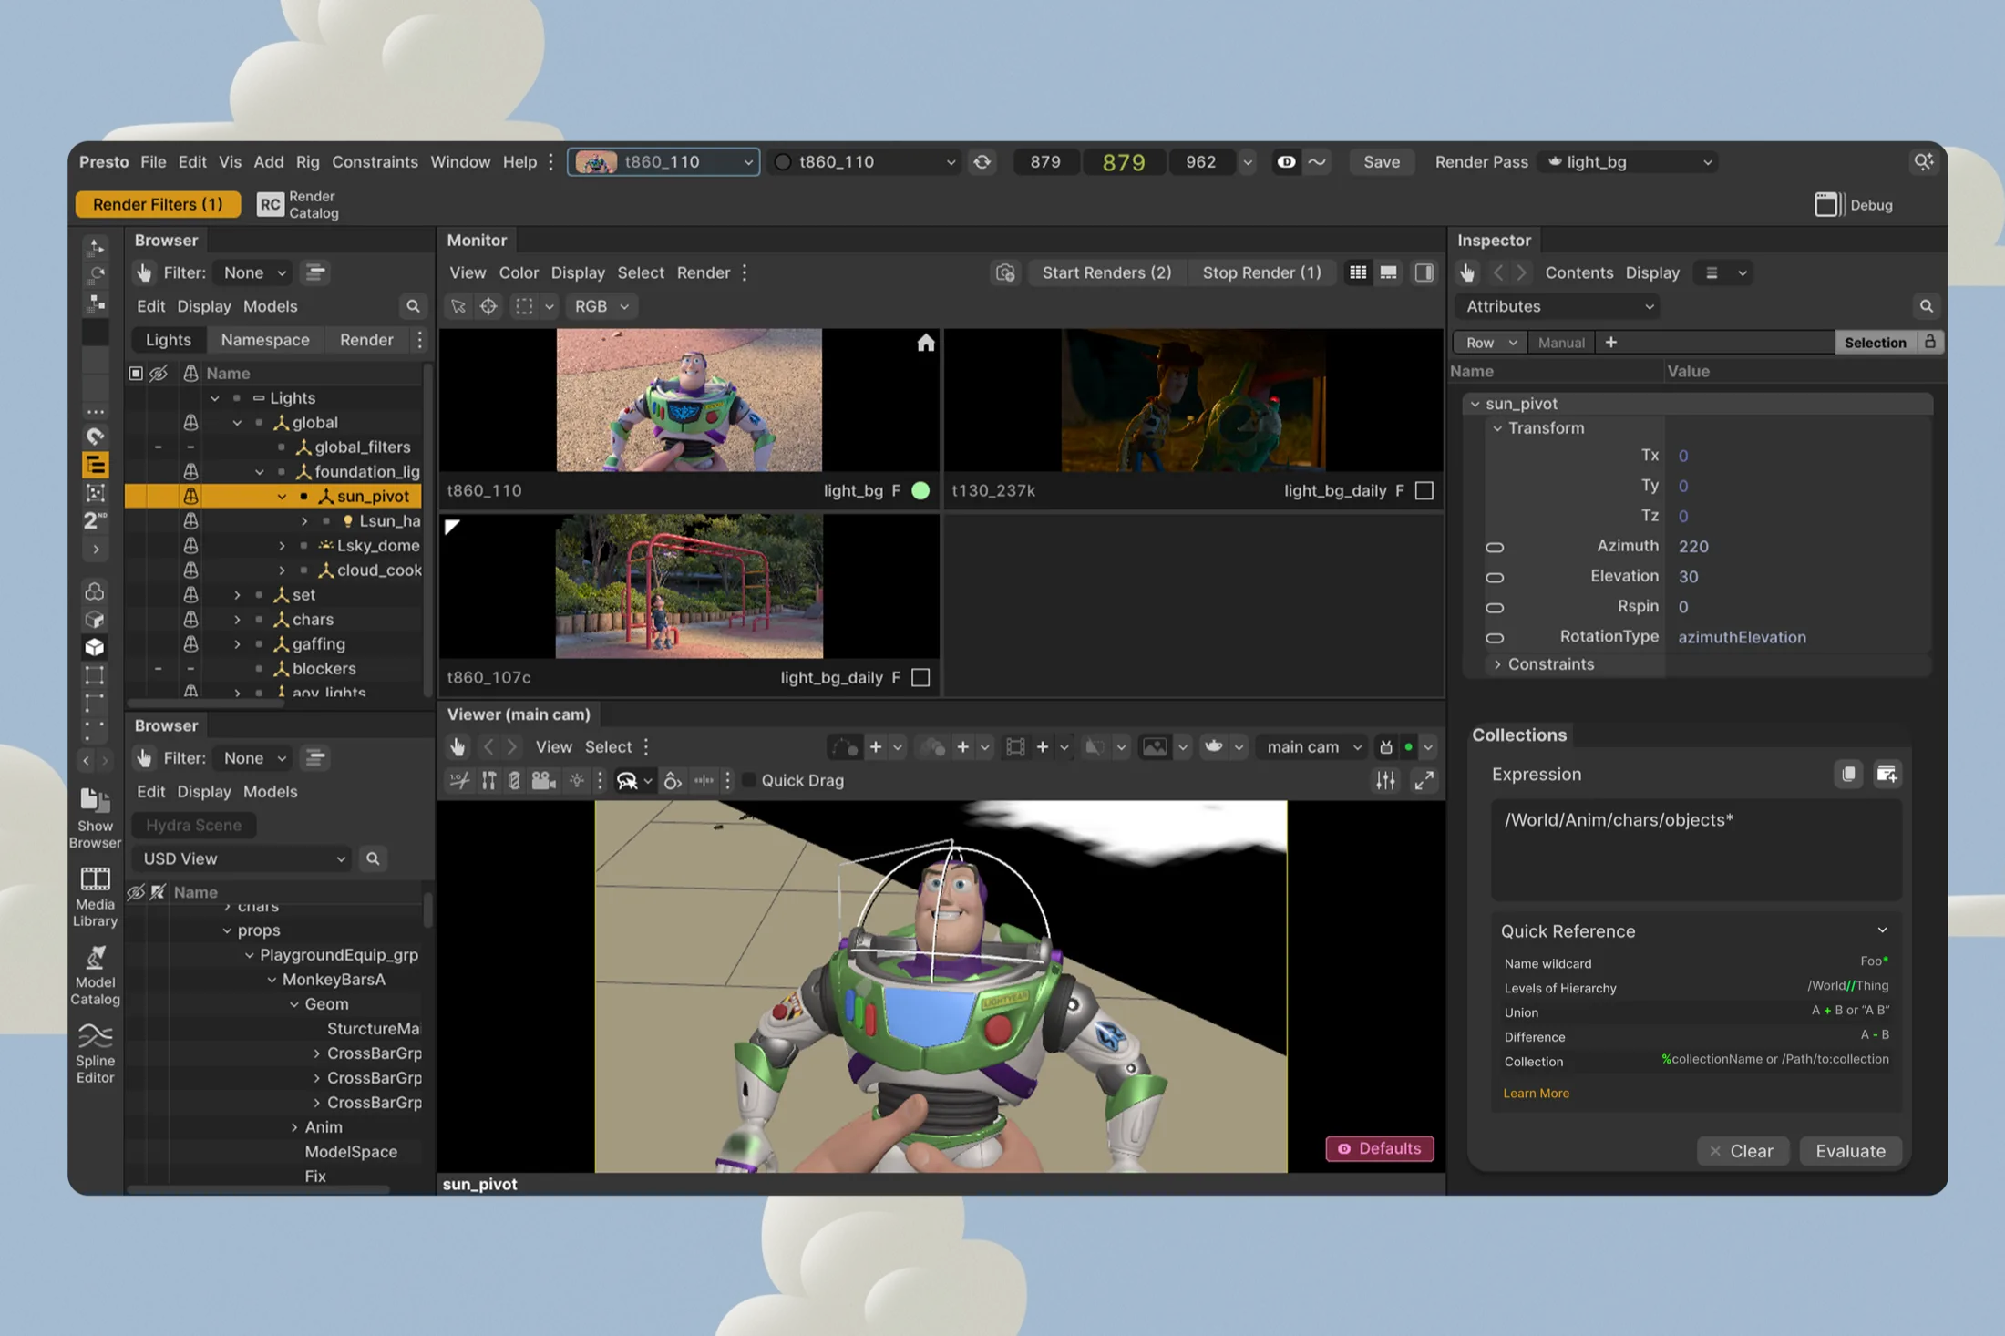Toggle the Elevation pill indicator
This screenshot has width=2005, height=1336.
pos(1495,577)
